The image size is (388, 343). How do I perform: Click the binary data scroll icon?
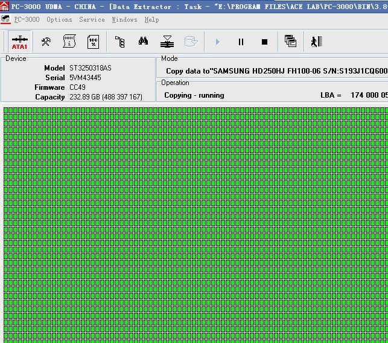pos(69,42)
